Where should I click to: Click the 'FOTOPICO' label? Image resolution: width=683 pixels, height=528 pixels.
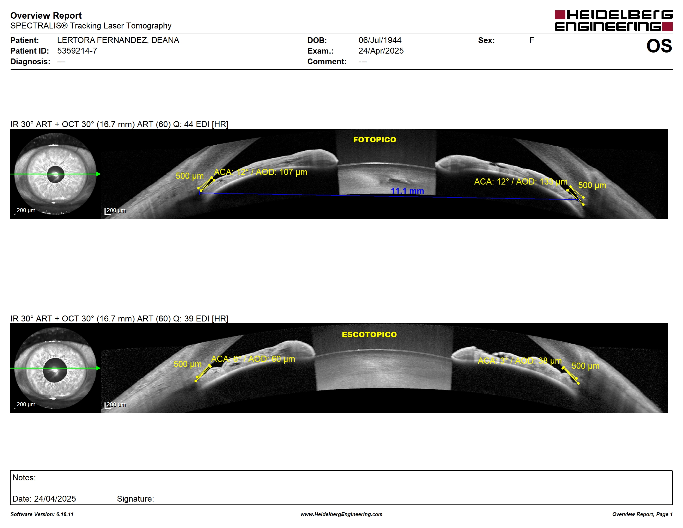pos(375,140)
